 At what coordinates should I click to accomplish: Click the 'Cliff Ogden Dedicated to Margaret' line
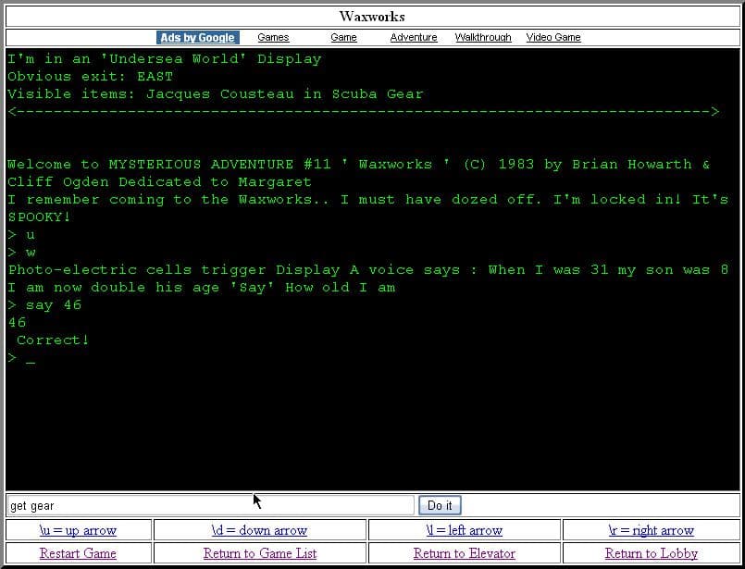click(159, 182)
